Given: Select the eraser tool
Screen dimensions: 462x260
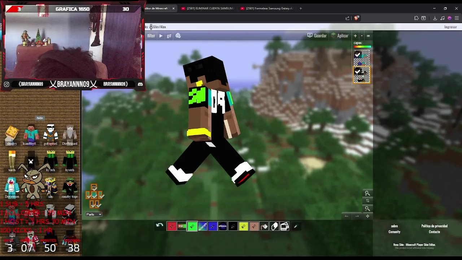Looking at the screenshot, I should tap(274, 226).
